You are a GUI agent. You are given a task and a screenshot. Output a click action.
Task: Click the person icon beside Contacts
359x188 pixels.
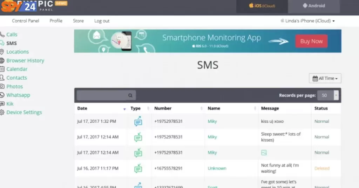tap(2, 78)
